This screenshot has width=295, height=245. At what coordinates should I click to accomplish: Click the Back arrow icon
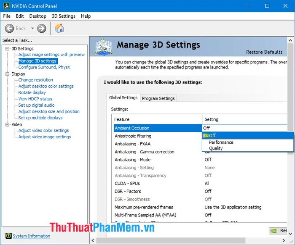[x=9, y=29]
